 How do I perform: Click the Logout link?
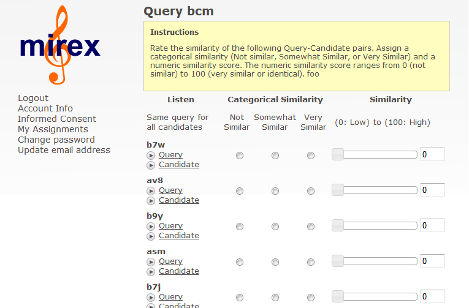(x=33, y=98)
